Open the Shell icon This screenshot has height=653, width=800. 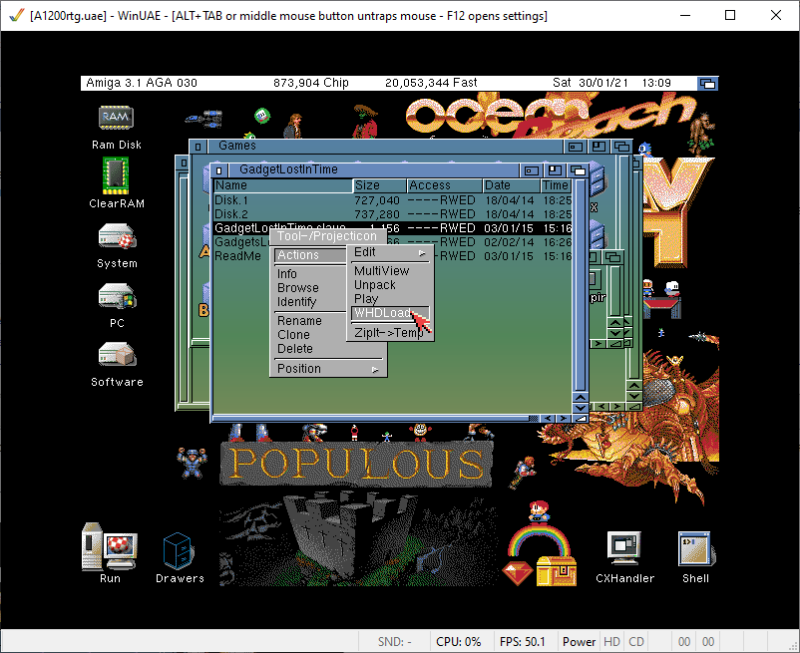pyautogui.click(x=695, y=548)
